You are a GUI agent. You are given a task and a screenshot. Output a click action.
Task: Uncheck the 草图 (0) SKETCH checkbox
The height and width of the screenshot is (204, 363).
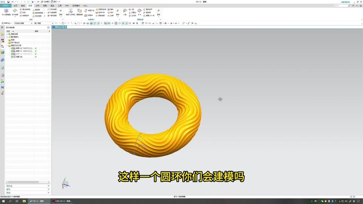tap(12, 48)
